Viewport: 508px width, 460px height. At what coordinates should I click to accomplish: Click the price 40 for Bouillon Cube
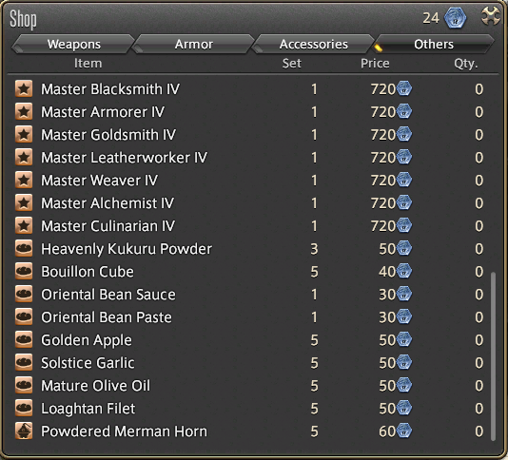(387, 272)
